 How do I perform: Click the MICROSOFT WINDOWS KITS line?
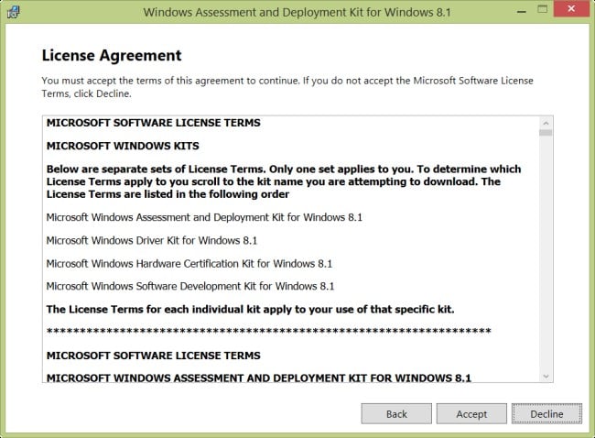[x=123, y=146]
